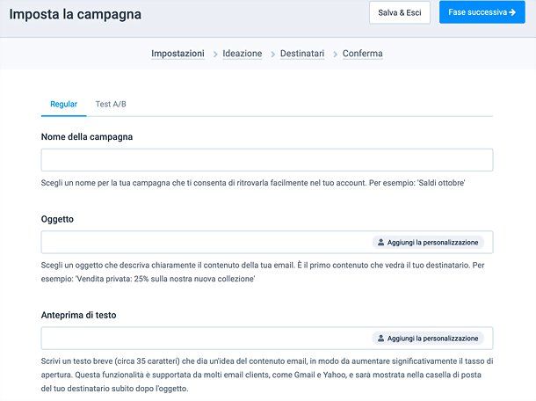
Task: Add personalization to the Oggetto field
Action: coord(428,242)
